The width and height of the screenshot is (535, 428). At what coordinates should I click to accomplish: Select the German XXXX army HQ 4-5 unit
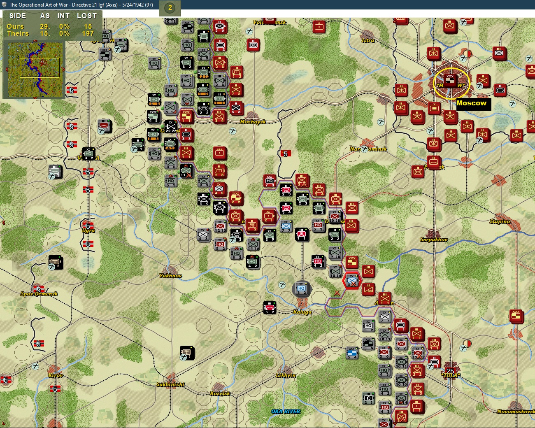[x=154, y=116]
